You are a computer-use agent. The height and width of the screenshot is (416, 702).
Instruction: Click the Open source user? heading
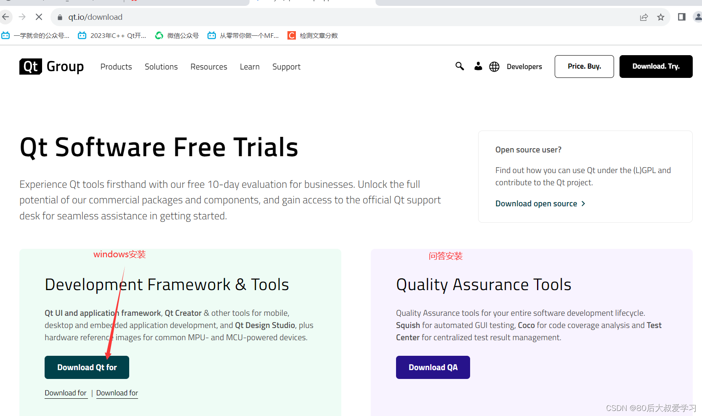tap(528, 150)
